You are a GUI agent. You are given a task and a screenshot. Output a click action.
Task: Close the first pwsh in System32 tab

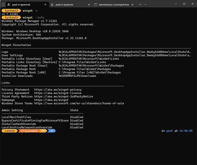click(45, 5)
